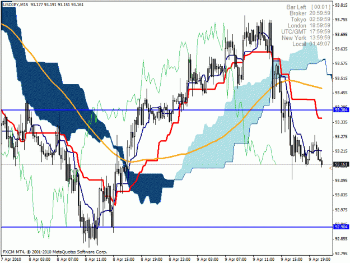
Task: Select the red stepped line's right end near 93.35
Action: (x=321, y=118)
